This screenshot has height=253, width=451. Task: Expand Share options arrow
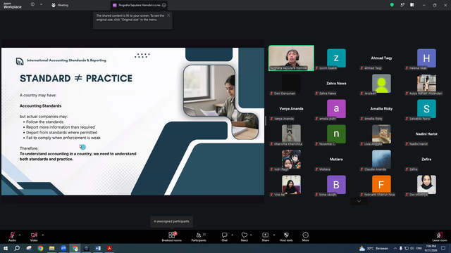click(x=274, y=235)
